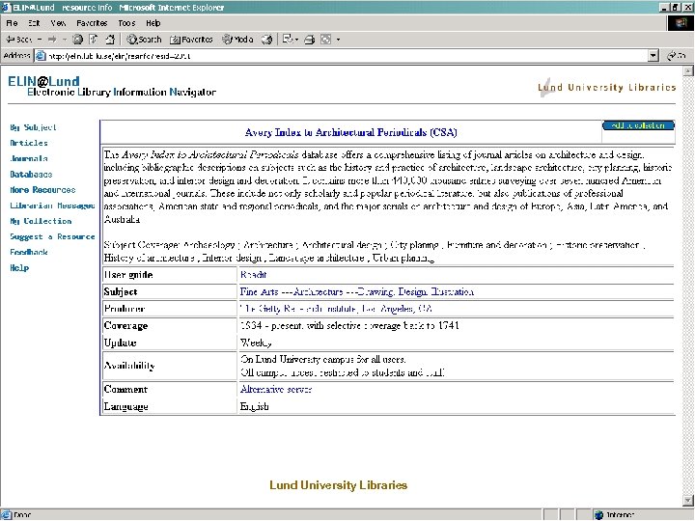Click the Stop loading icon
This screenshot has width=695, height=521.
(x=77, y=40)
